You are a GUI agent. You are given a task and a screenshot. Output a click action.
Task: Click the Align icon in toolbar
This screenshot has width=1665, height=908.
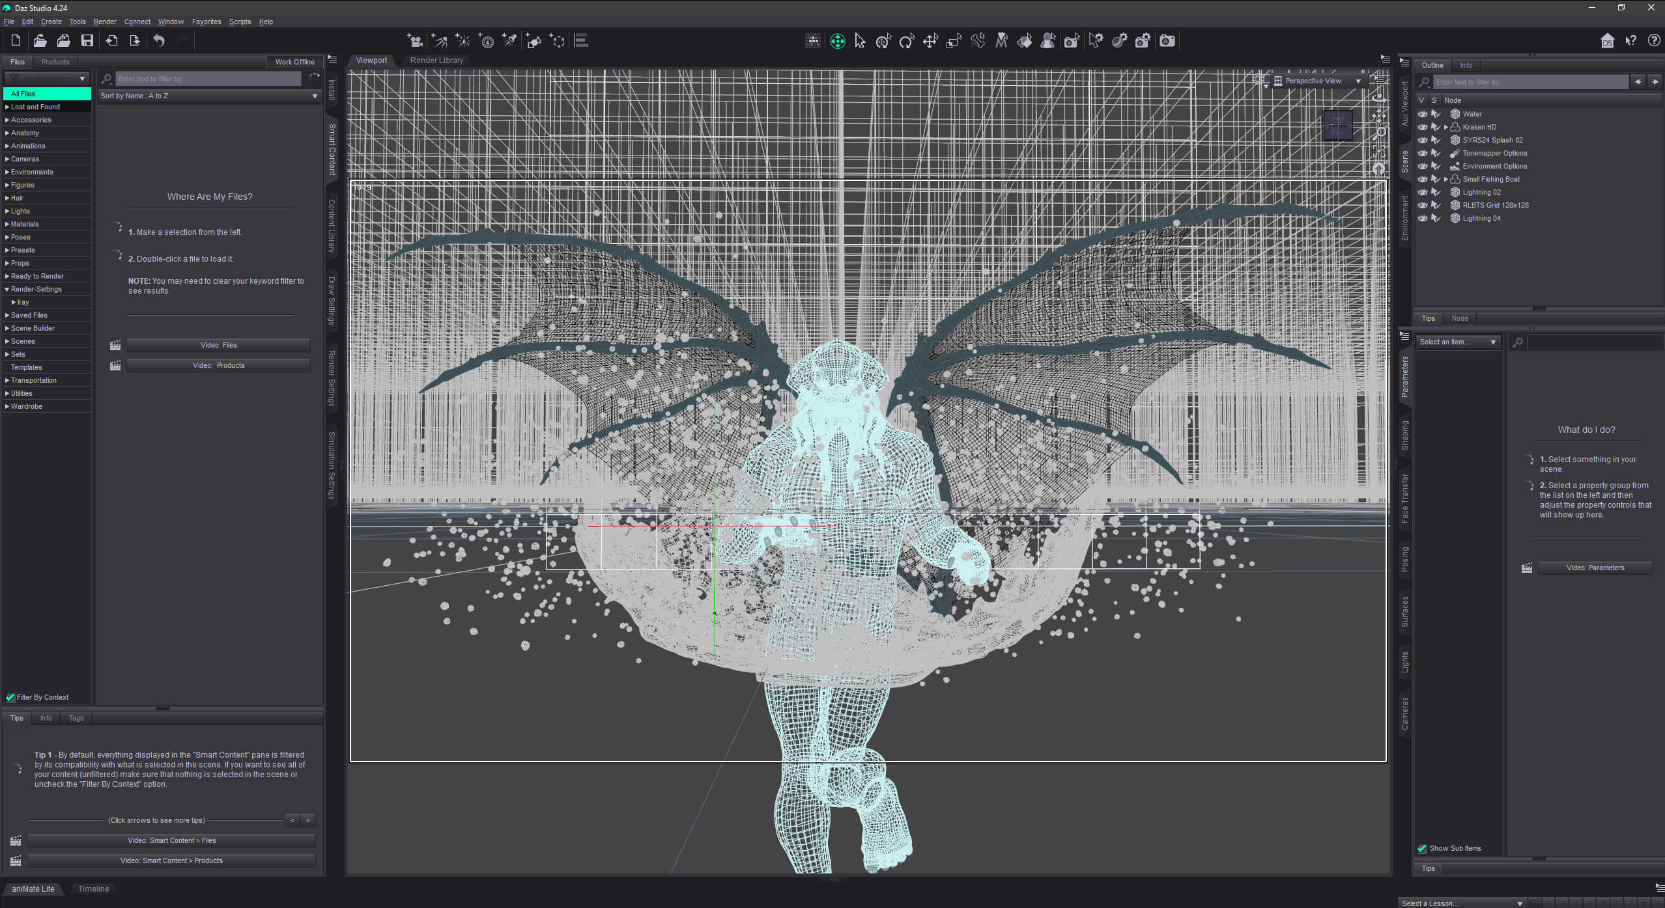[581, 41]
